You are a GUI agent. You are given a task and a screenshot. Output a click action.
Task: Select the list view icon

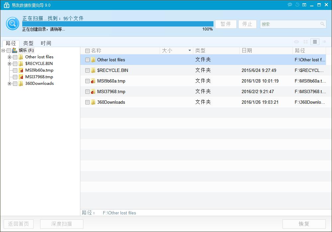click(315, 42)
